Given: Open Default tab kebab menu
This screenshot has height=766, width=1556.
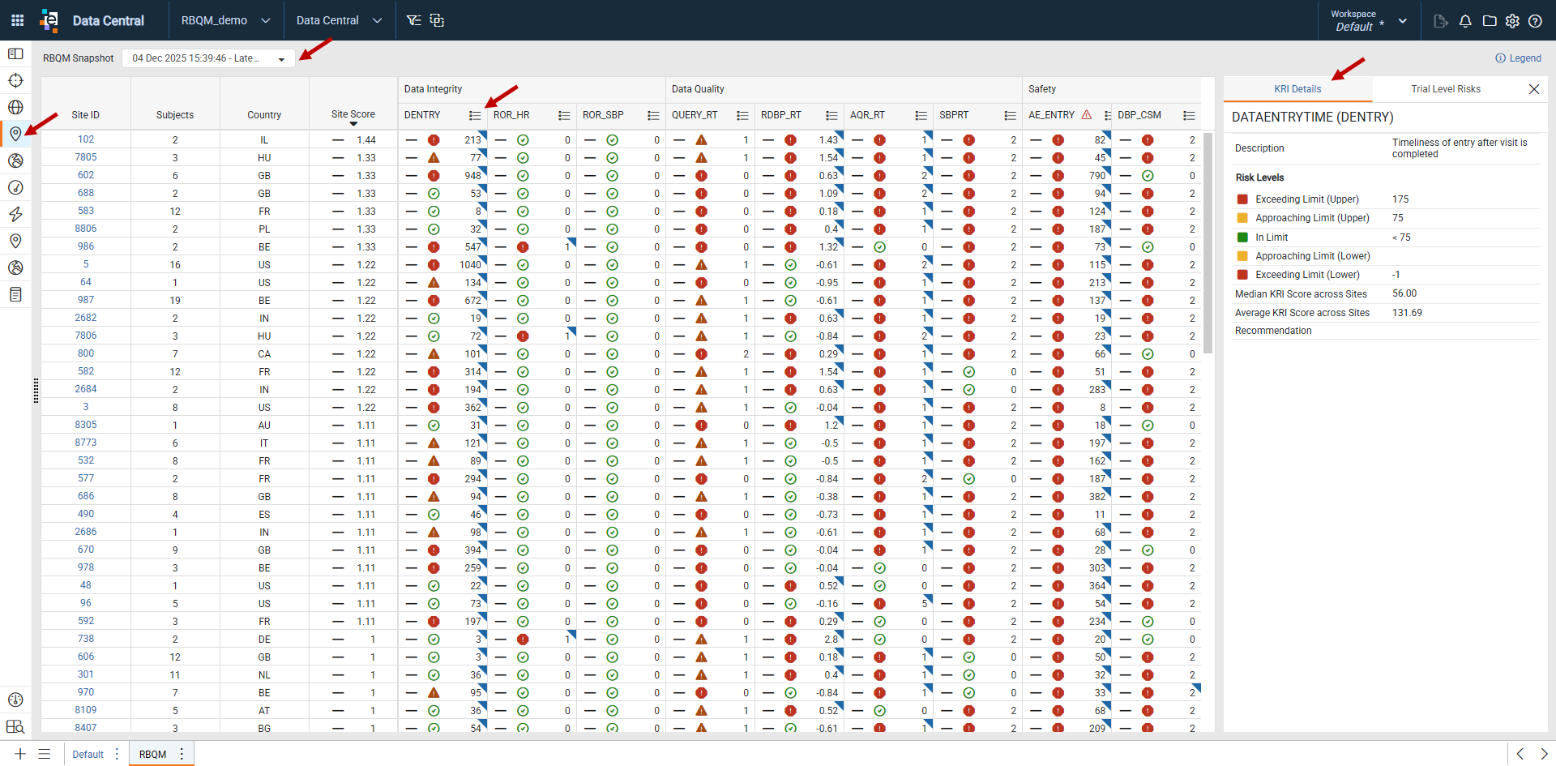Looking at the screenshot, I should click(x=118, y=754).
